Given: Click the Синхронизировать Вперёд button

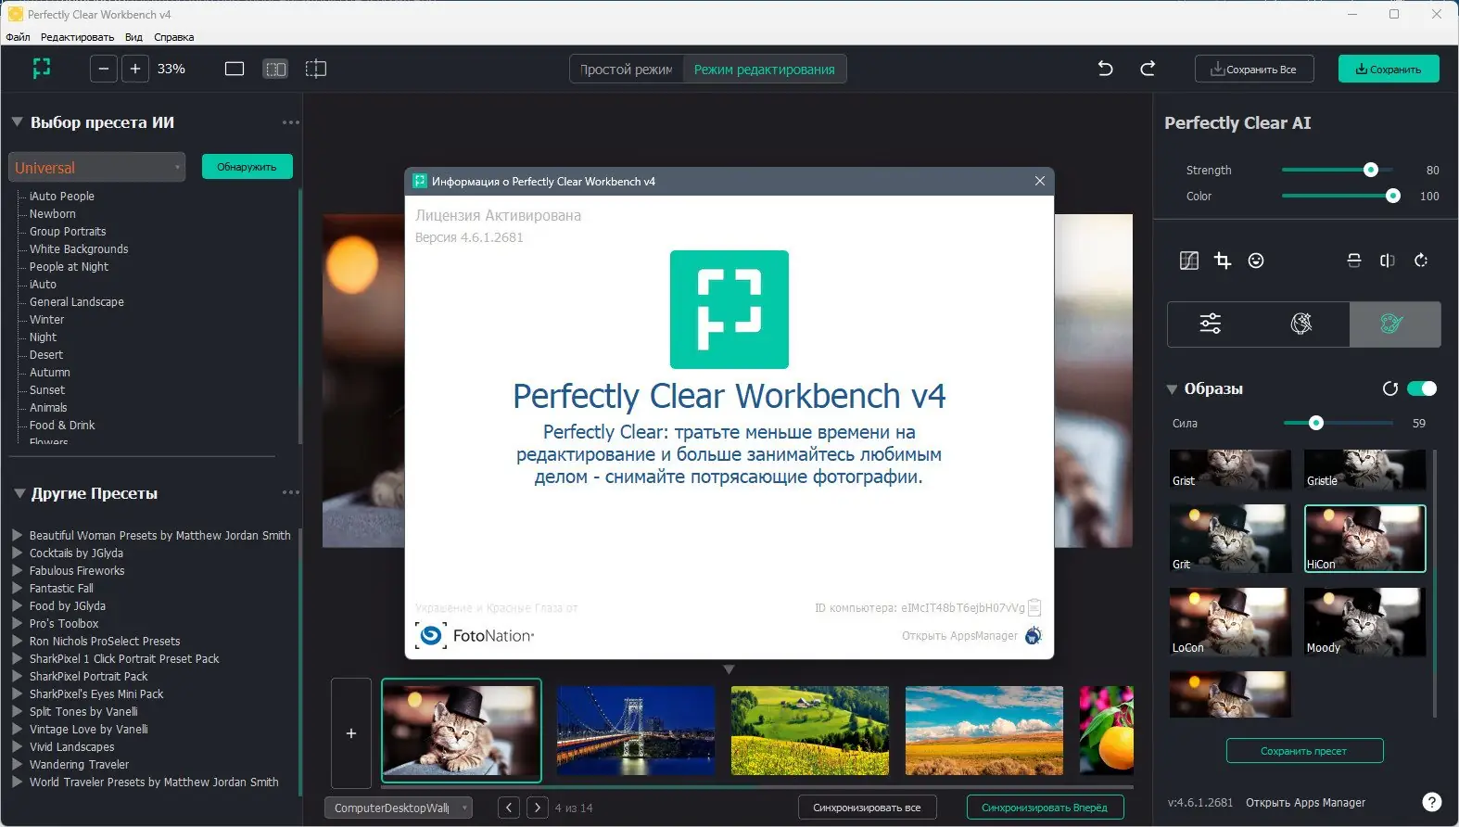Looking at the screenshot, I should pos(1045,808).
